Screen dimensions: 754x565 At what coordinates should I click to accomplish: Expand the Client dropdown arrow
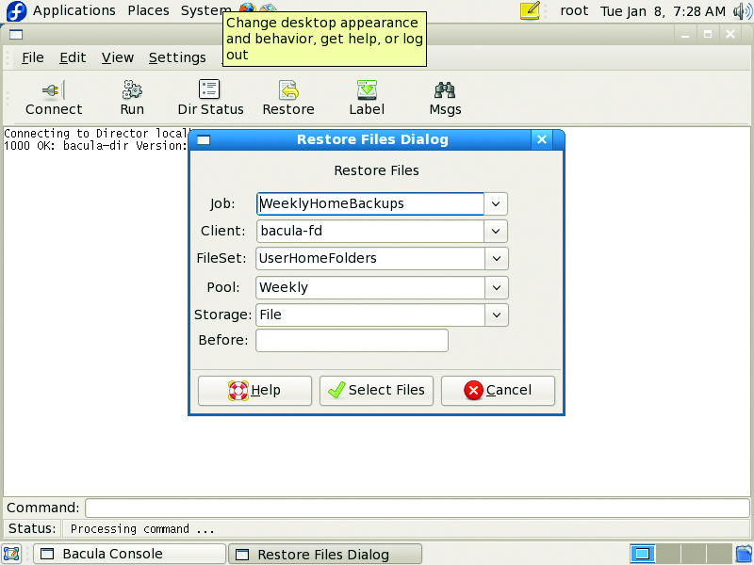pyautogui.click(x=497, y=231)
